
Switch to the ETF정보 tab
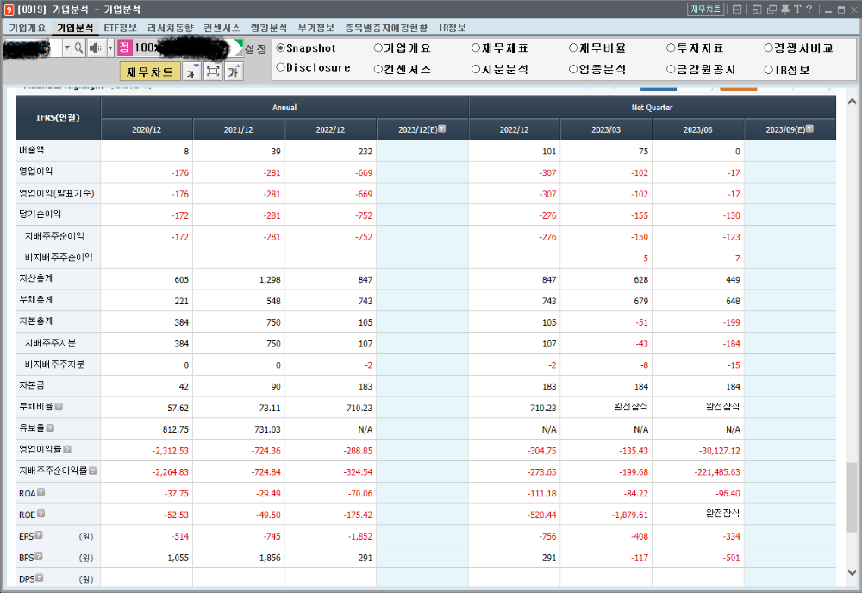click(121, 28)
